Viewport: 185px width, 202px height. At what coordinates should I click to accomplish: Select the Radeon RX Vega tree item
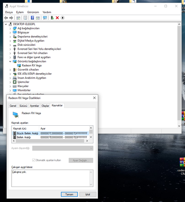[x=32, y=66]
